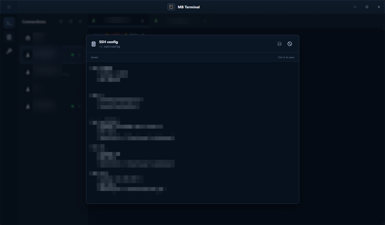Click the 'MB Terminal' window title
This screenshot has width=385, height=225.
coord(189,7)
